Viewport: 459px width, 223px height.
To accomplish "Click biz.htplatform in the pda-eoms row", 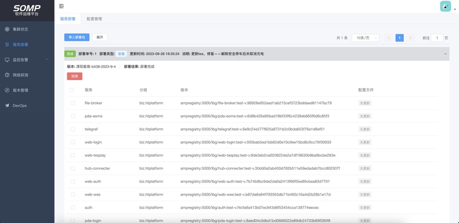I will point(151,116).
